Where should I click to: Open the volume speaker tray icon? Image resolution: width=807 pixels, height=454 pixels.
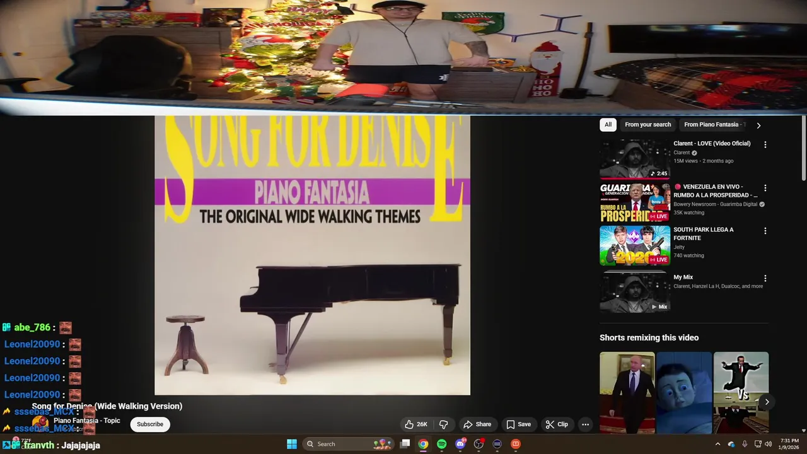click(768, 444)
